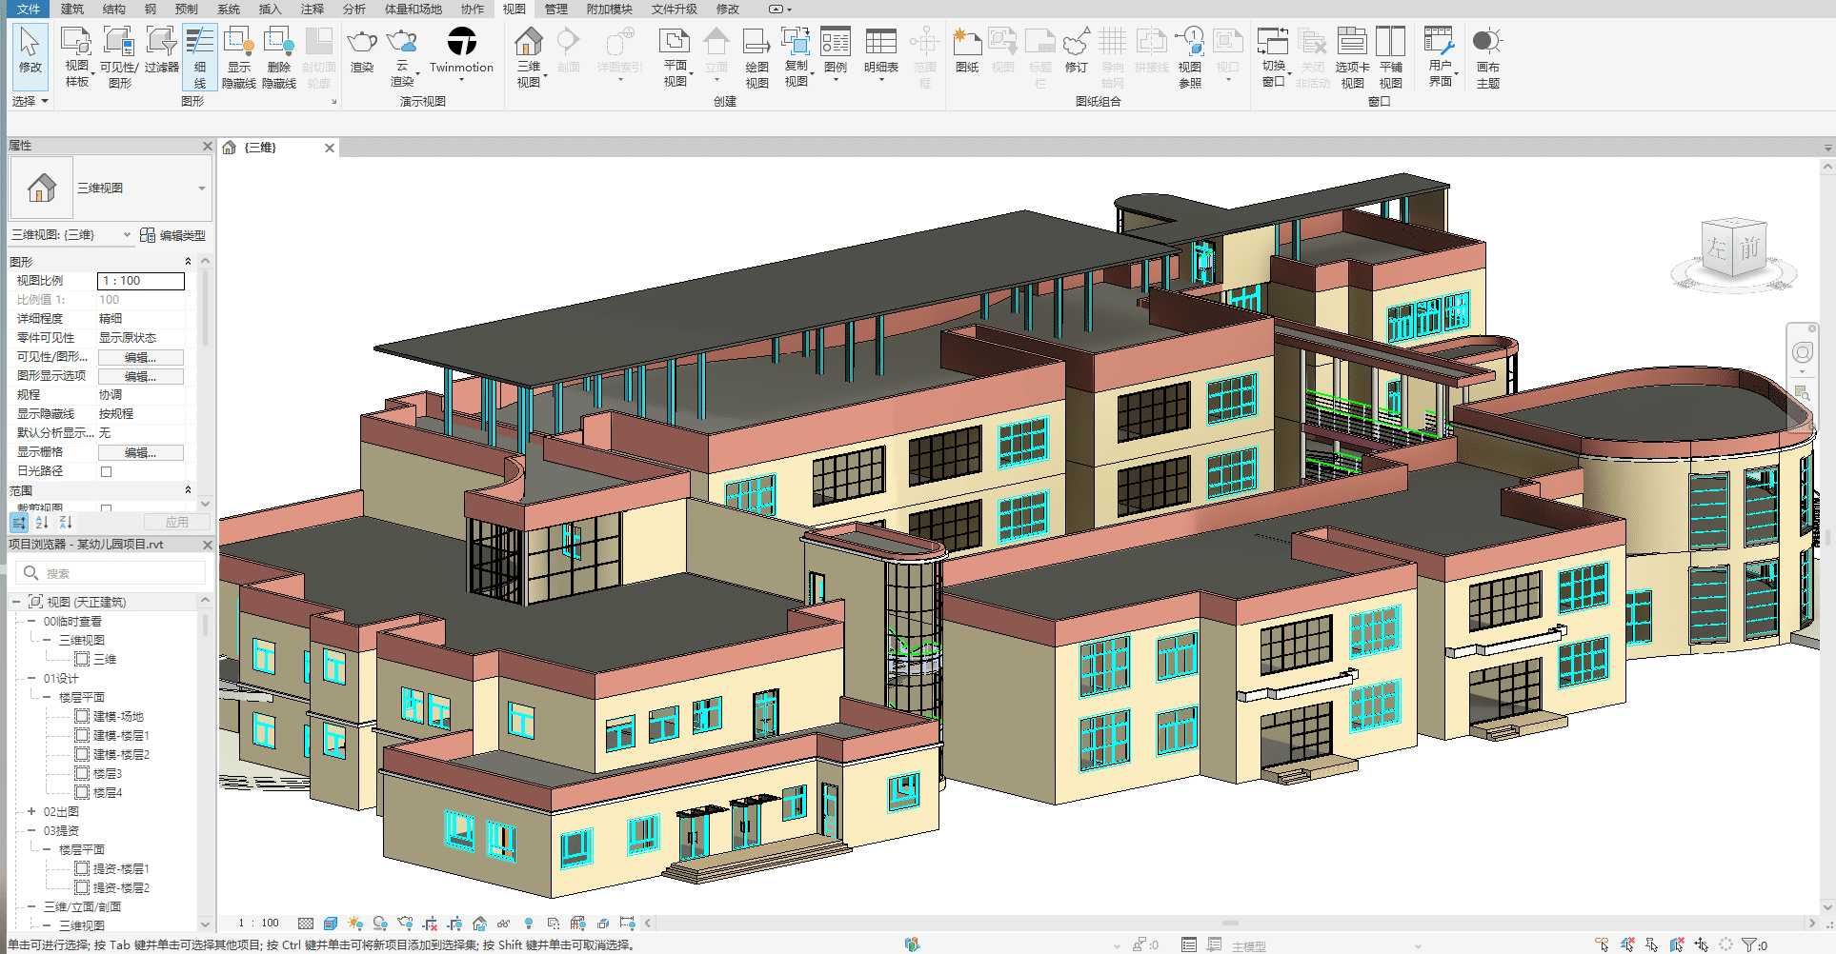
Task: Switch to the 注释 ribbon tab
Action: [313, 9]
